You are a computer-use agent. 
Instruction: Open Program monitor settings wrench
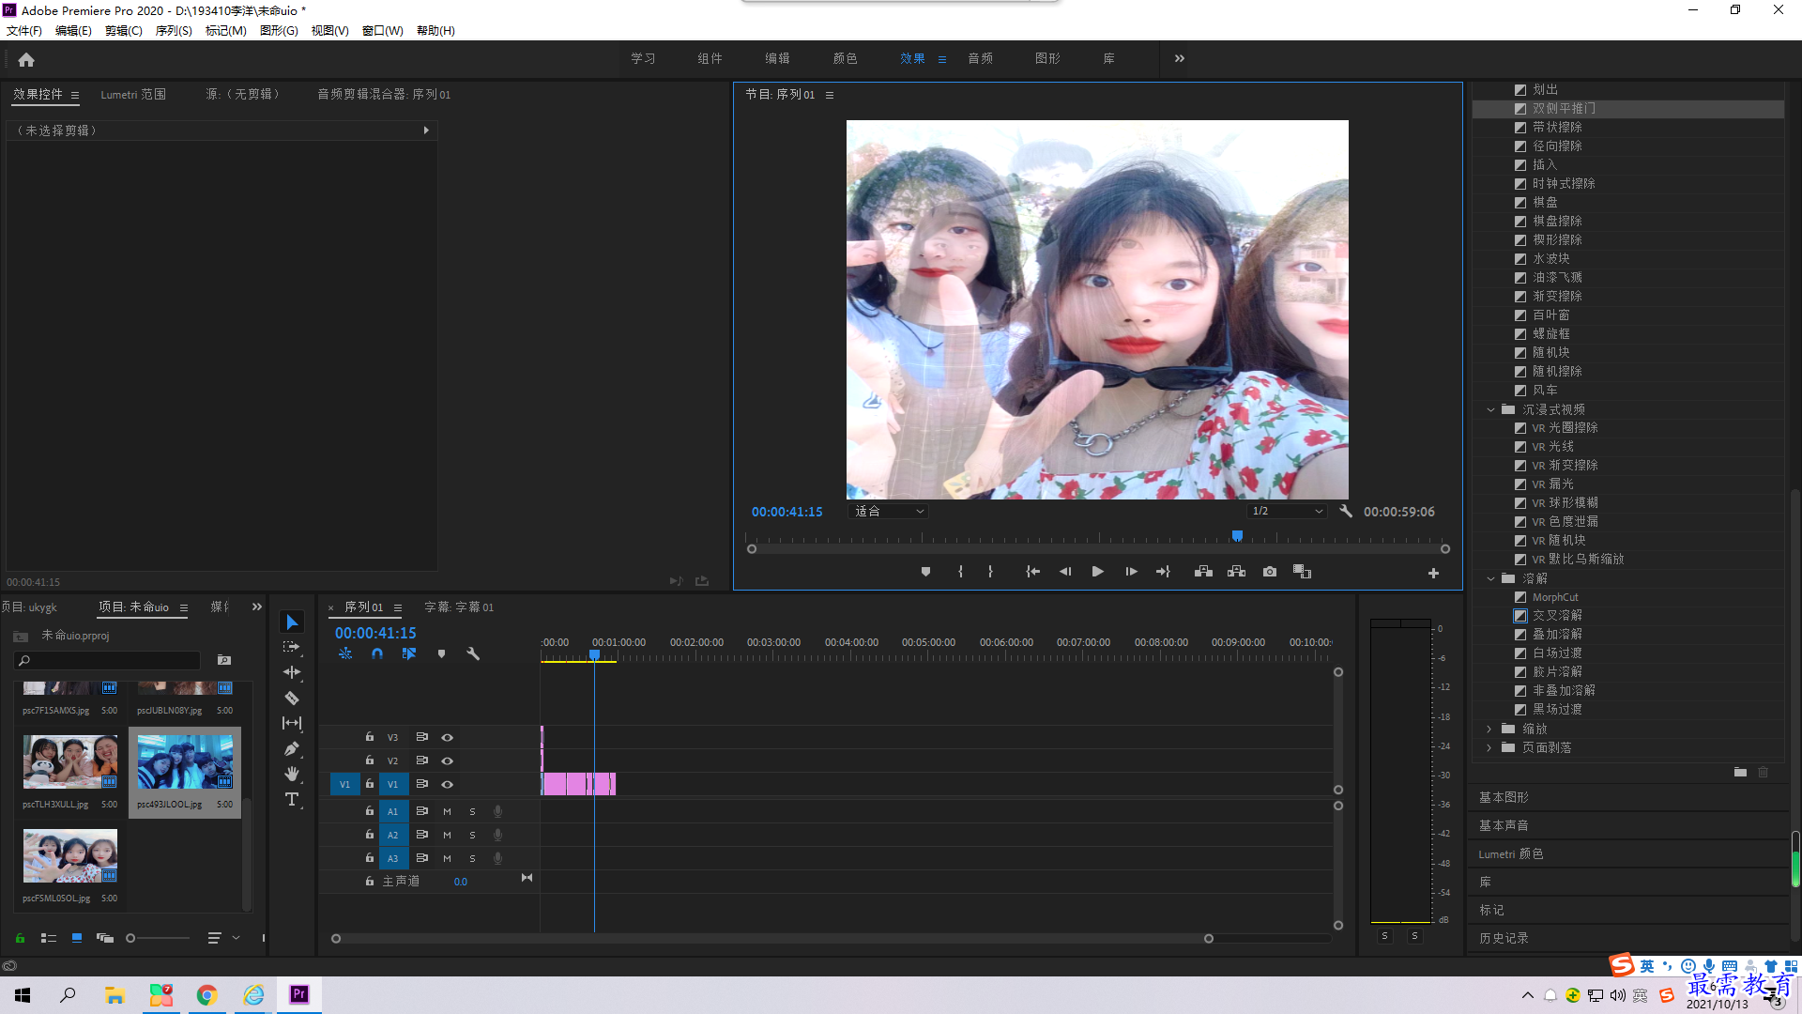tap(1345, 512)
